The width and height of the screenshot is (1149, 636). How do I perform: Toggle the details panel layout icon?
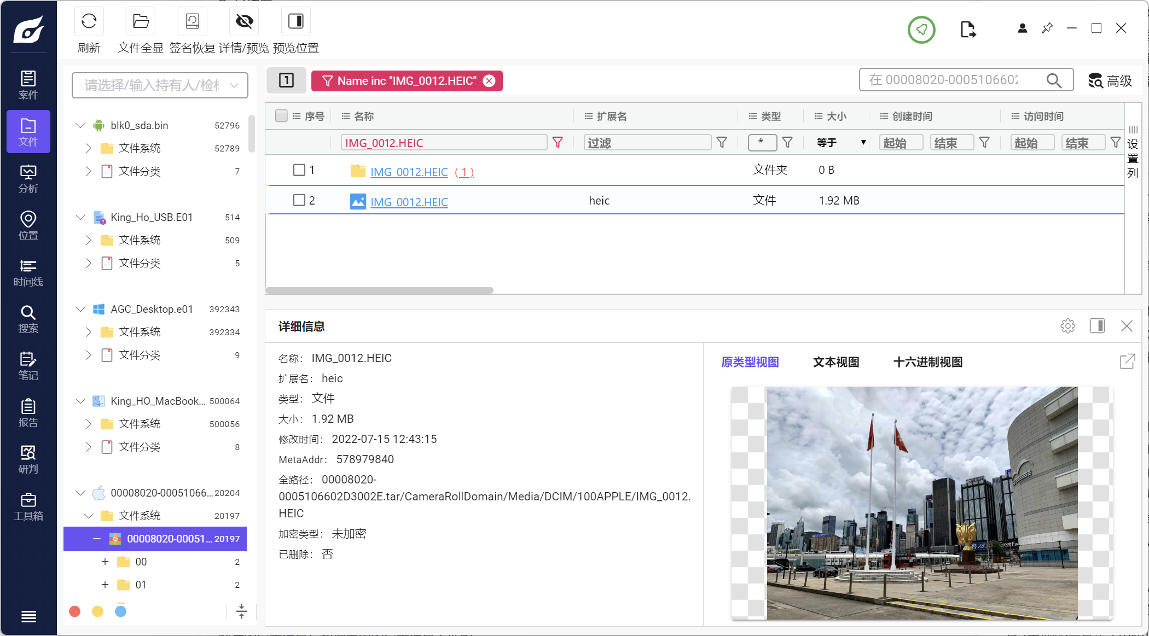tap(1097, 326)
